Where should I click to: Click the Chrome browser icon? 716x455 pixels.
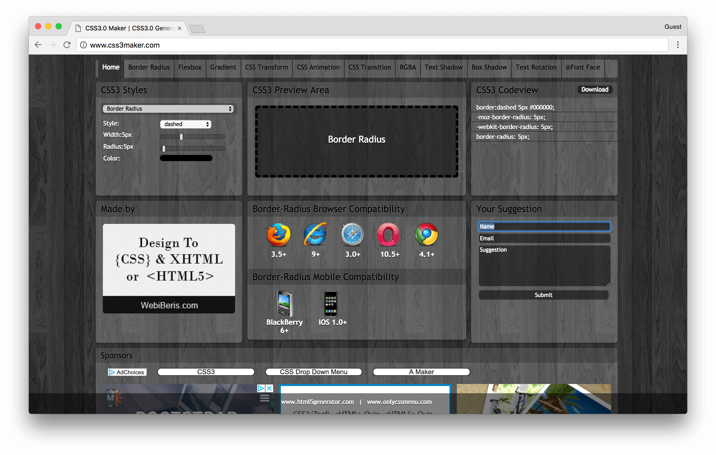click(x=426, y=234)
